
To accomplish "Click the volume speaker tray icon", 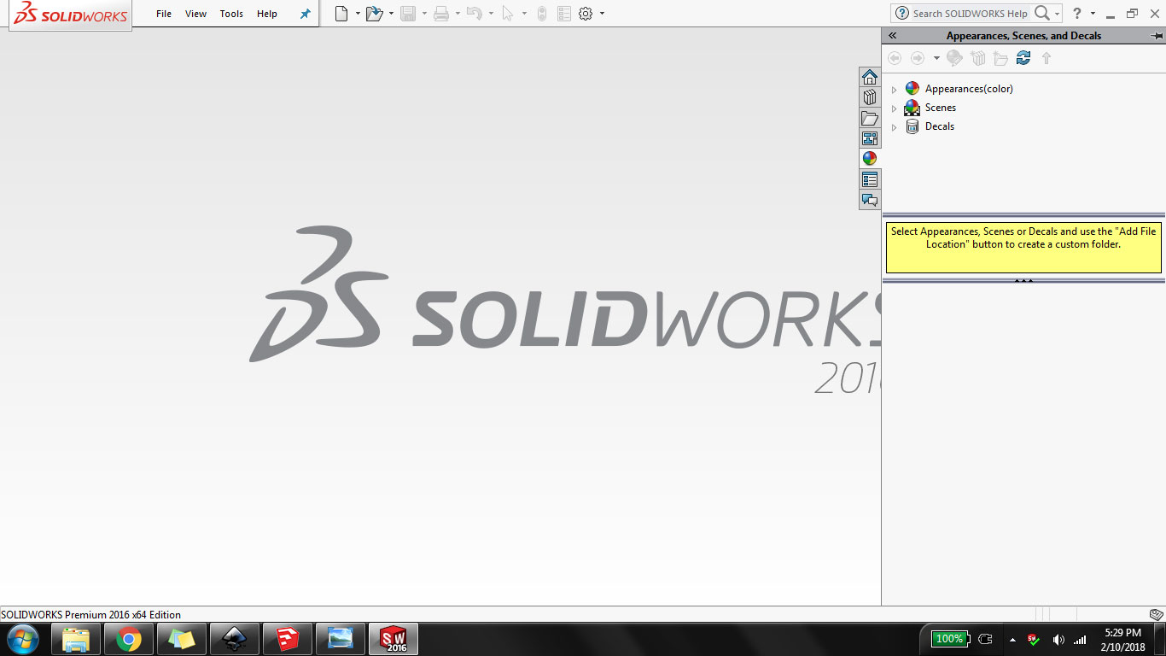I will [1058, 639].
